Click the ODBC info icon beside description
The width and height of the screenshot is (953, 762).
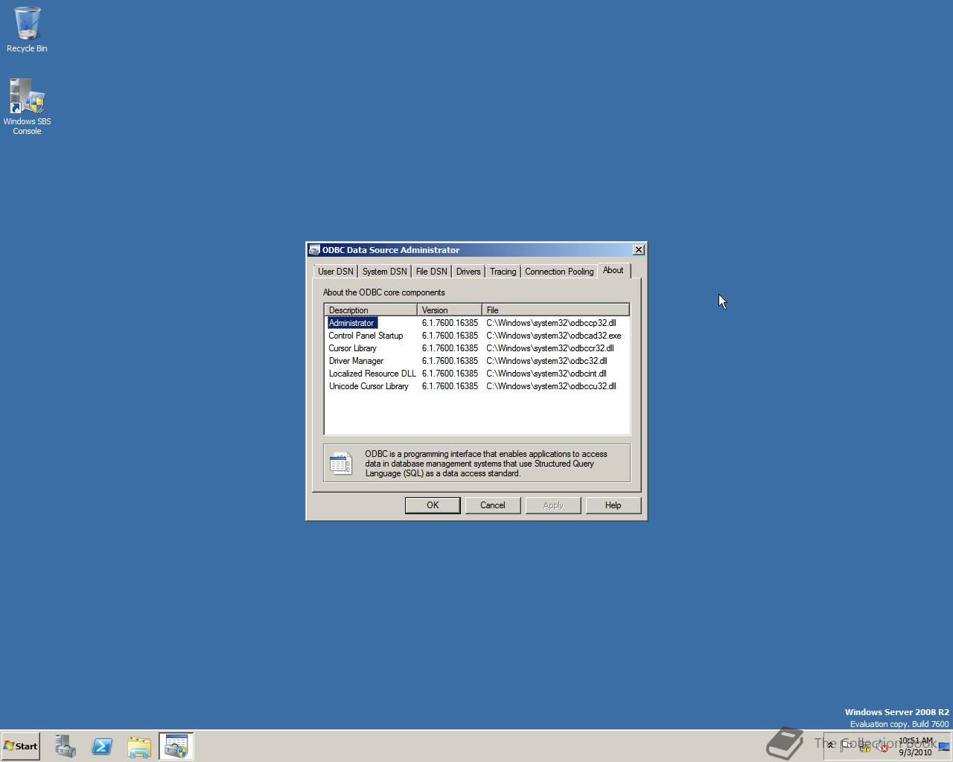(x=341, y=463)
